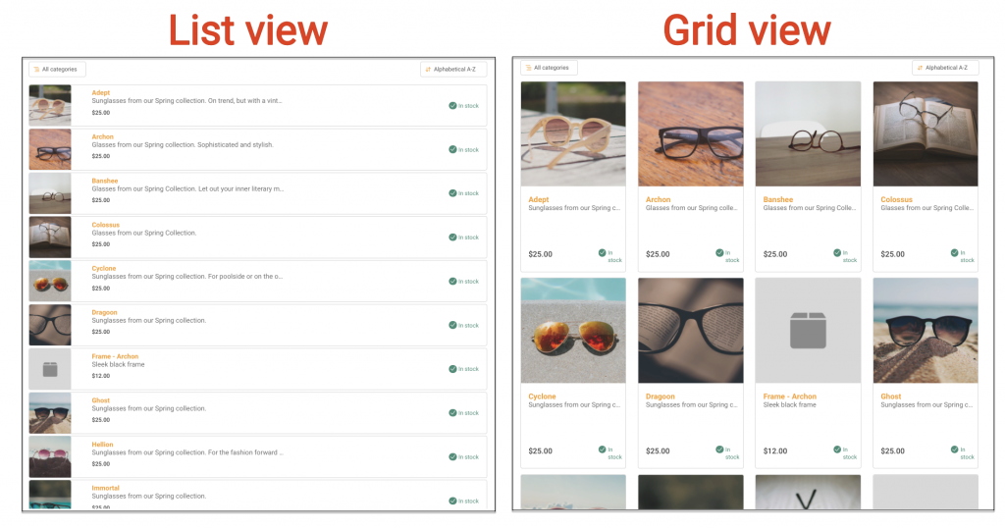Viewport: 1005px width, 529px height.
Task: Open Banshee glasses image in Grid view
Action: click(x=809, y=133)
